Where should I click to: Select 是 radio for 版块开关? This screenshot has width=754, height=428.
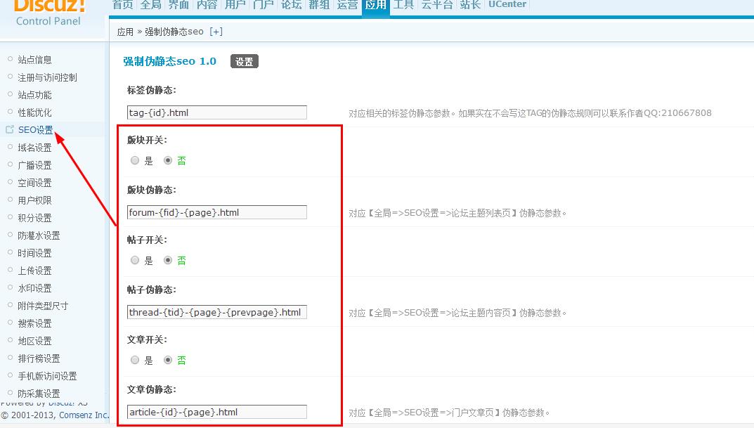coord(134,160)
